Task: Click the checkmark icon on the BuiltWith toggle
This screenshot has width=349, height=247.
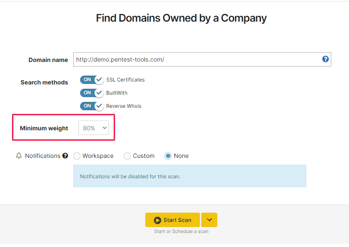Action: point(98,93)
